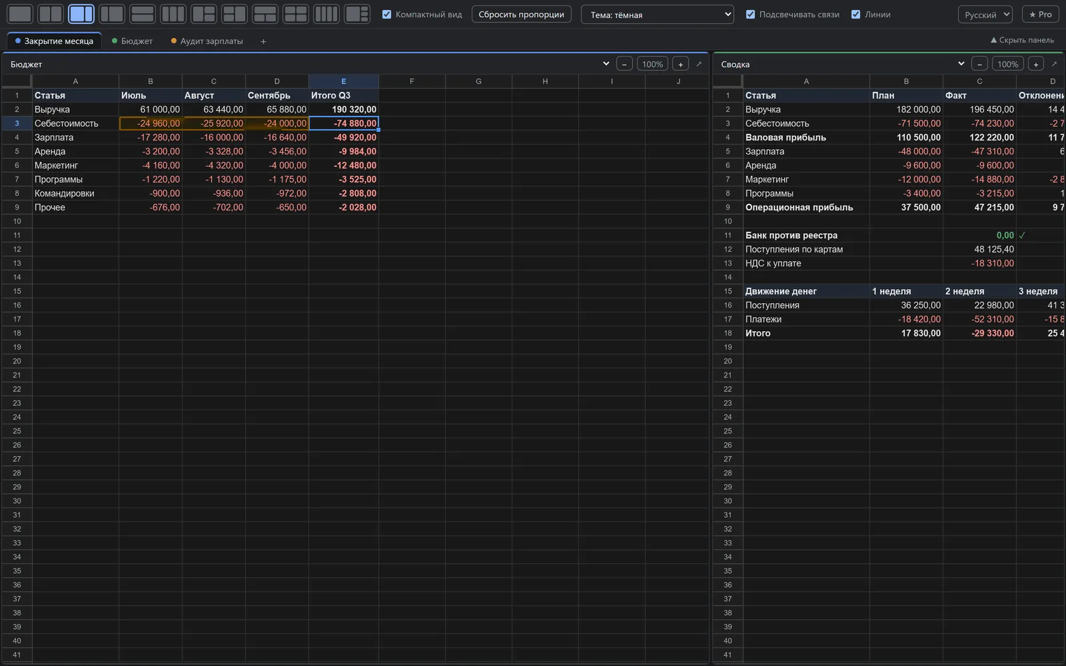Select top row with two bottom panes layout
Viewport: 1066px width, 666px height.
coord(265,14)
